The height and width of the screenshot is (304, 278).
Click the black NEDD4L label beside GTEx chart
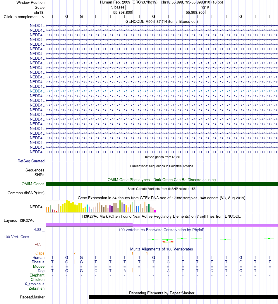click(37, 207)
